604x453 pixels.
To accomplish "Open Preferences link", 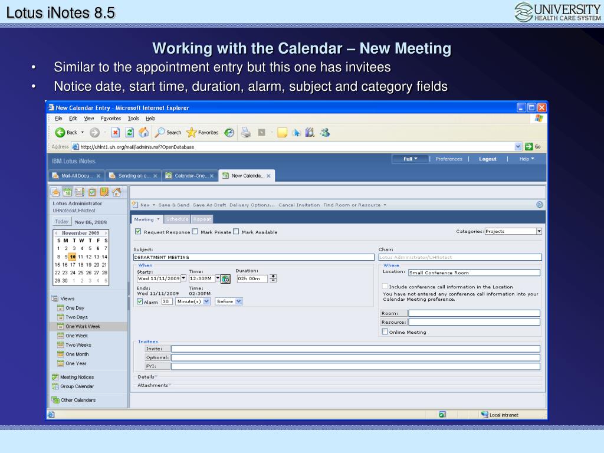I will [449, 159].
